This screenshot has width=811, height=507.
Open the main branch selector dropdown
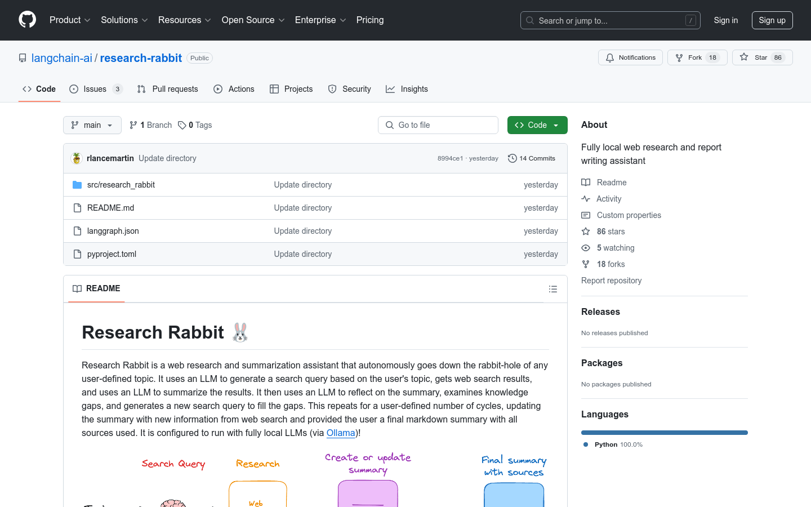click(92, 125)
